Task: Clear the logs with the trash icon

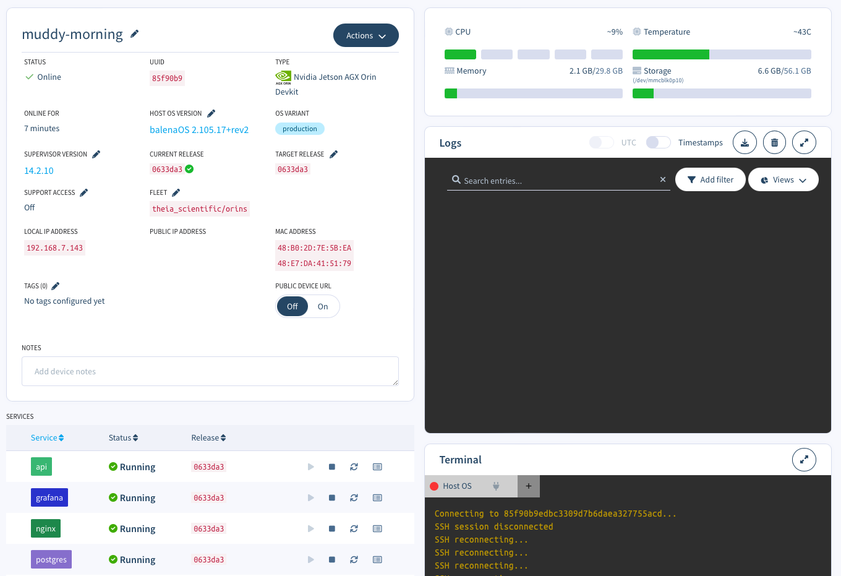Action: point(774,142)
